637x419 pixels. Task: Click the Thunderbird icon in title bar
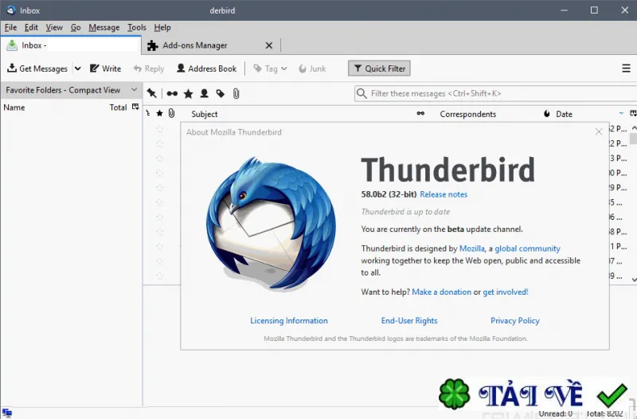click(11, 10)
